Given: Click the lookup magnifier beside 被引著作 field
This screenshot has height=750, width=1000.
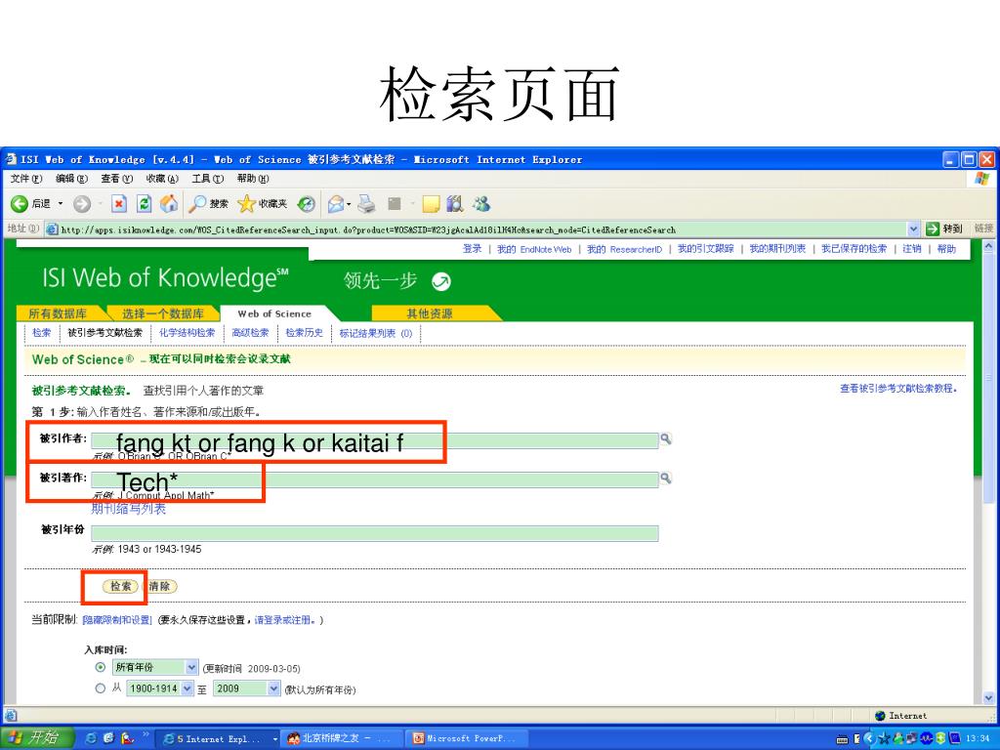Looking at the screenshot, I should (665, 478).
